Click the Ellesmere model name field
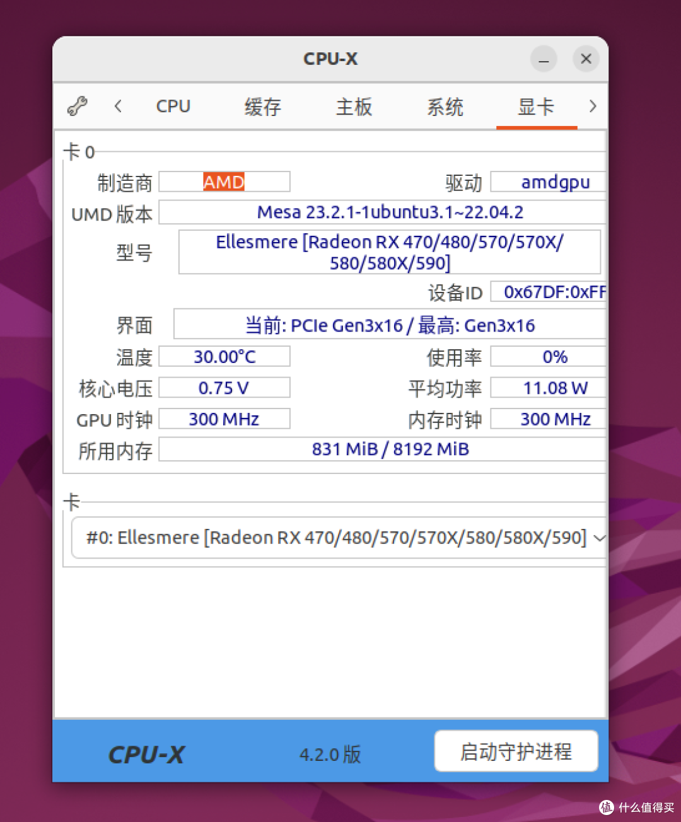 click(390, 252)
